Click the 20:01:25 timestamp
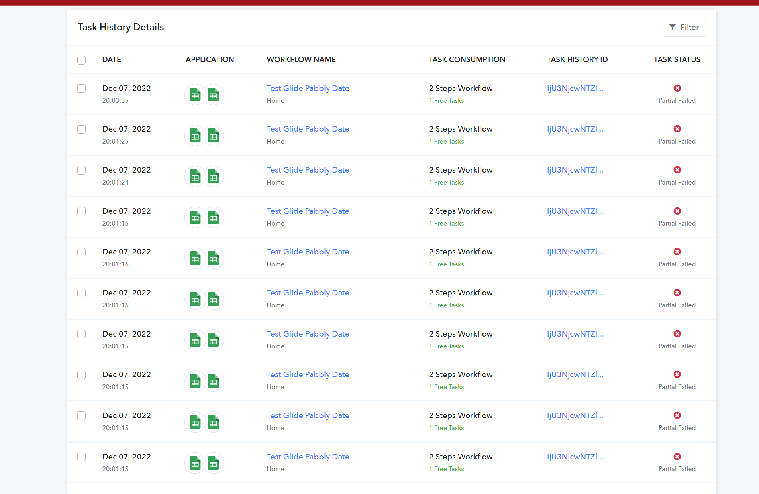This screenshot has height=494, width=759. (x=115, y=141)
